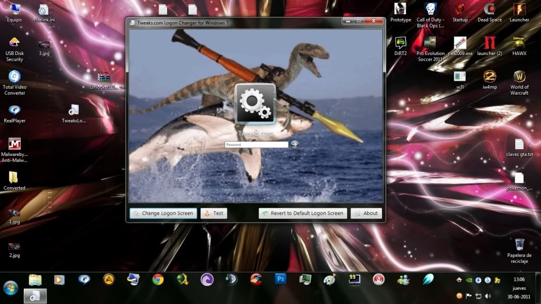The height and width of the screenshot is (304, 541).
Task: Select the 2.jpg desktop file
Action: point(14,250)
